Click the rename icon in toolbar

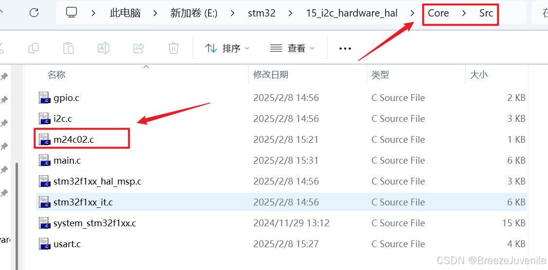pyautogui.click(x=104, y=48)
